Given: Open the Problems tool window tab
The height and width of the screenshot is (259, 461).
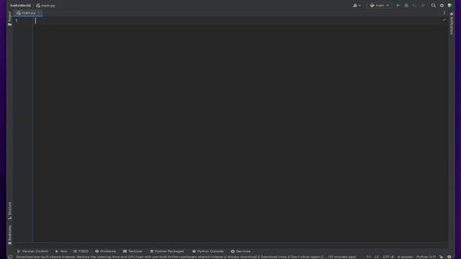Looking at the screenshot, I should coord(106,251).
